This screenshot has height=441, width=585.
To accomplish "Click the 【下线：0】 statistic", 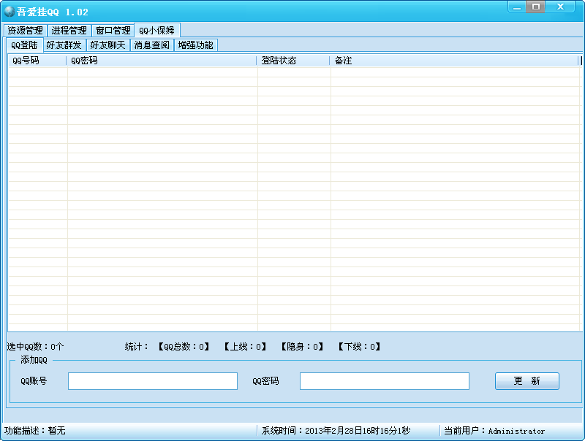I will tap(359, 347).
